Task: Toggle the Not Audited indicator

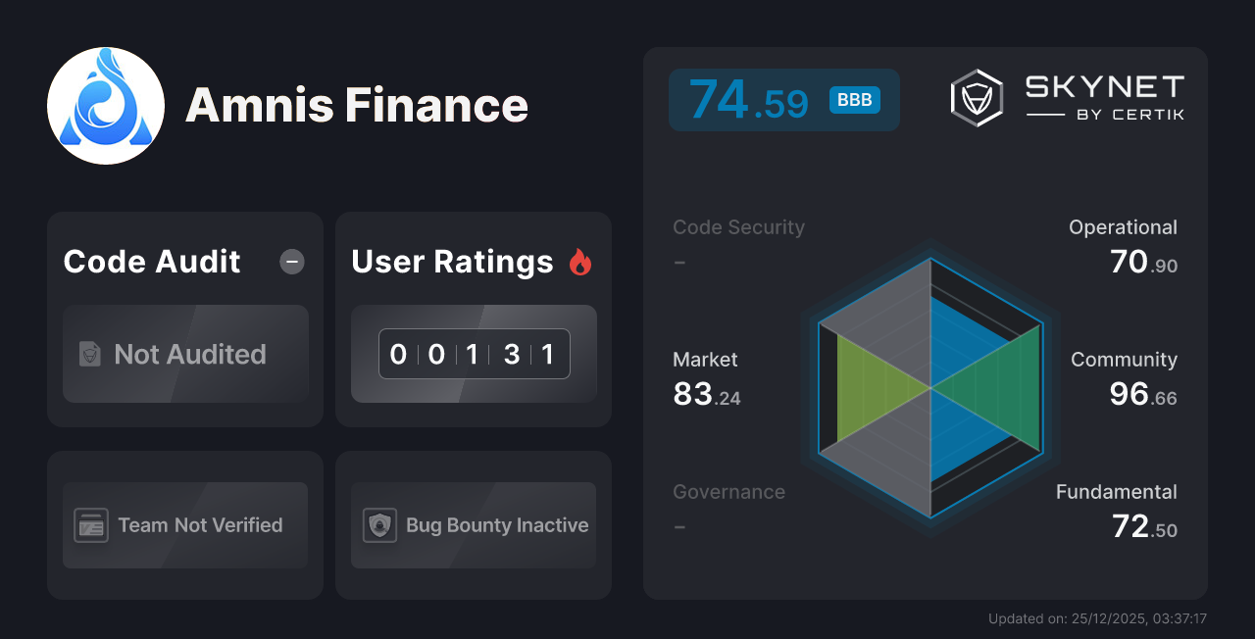Action: coord(185,354)
